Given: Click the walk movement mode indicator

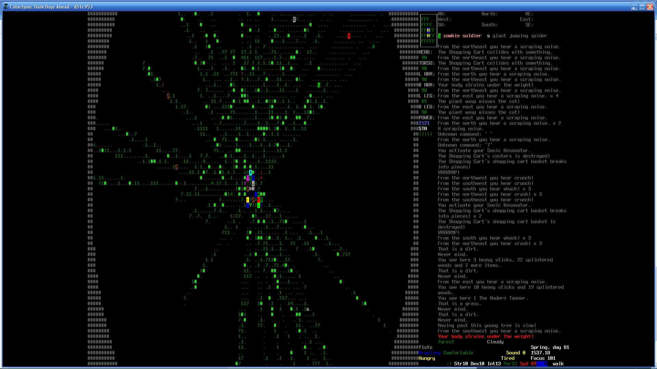Looking at the screenshot, I should click(558, 364).
